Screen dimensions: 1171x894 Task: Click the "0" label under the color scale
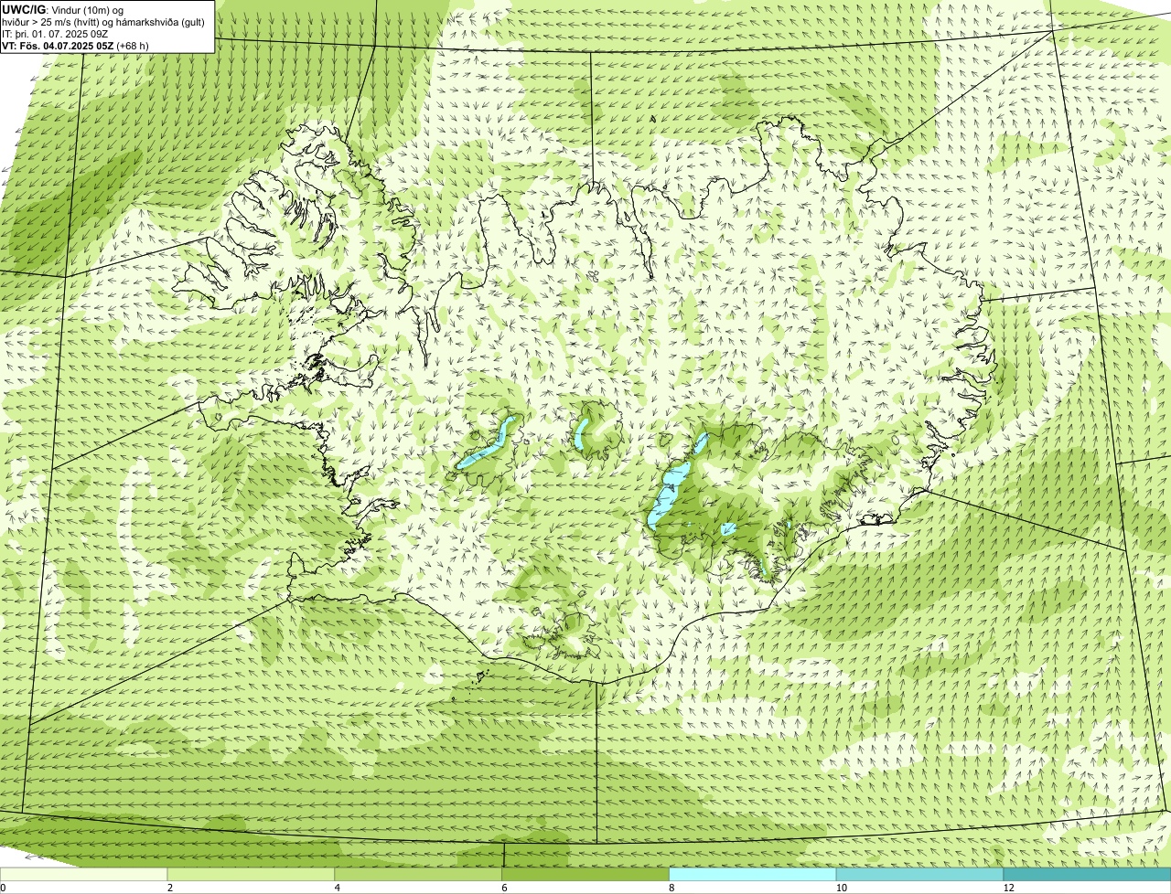coord(3,888)
